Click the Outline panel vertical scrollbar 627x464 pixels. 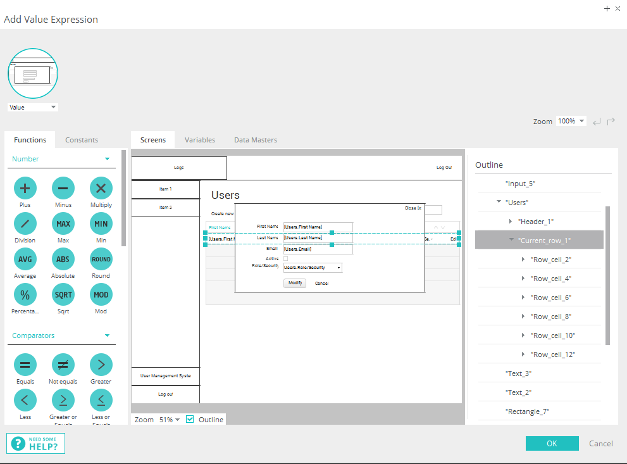(x=608, y=275)
